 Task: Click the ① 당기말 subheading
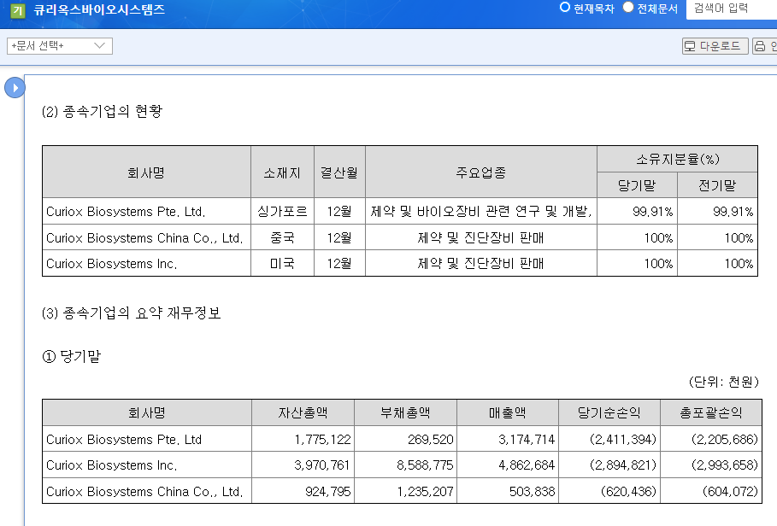[x=71, y=356]
